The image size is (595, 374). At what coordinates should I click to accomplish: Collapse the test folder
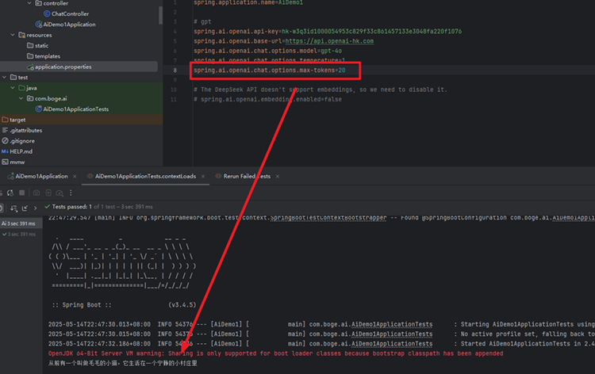[x=2, y=77]
